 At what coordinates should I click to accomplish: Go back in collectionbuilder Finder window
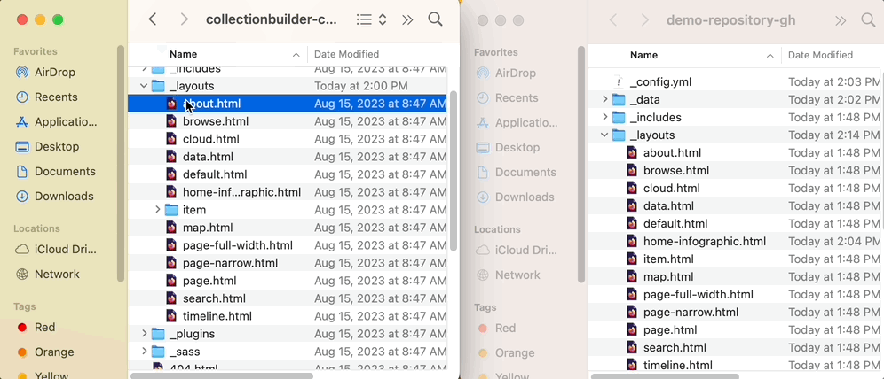point(153,19)
